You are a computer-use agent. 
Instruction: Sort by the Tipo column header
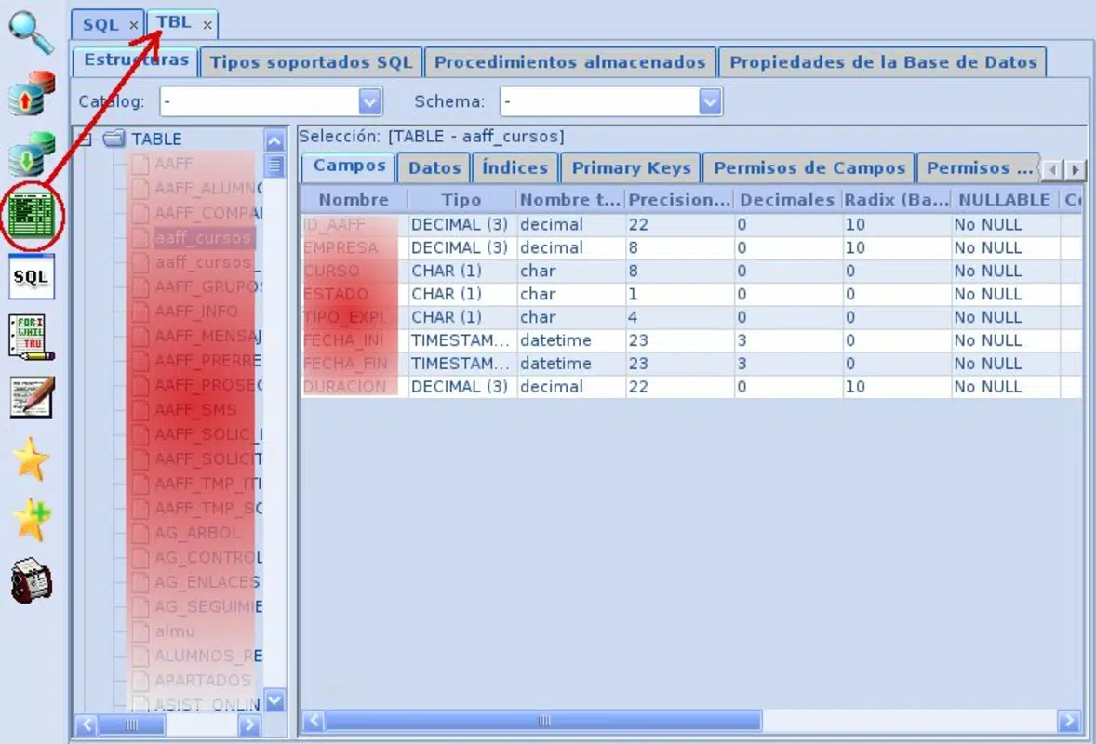tap(461, 200)
